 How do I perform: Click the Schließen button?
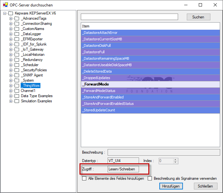point(206,186)
